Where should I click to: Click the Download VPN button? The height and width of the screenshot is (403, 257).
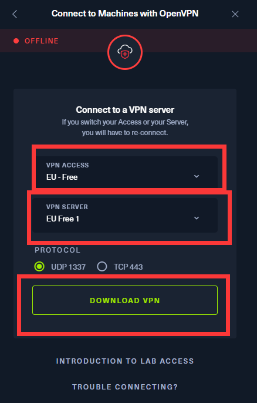125,300
